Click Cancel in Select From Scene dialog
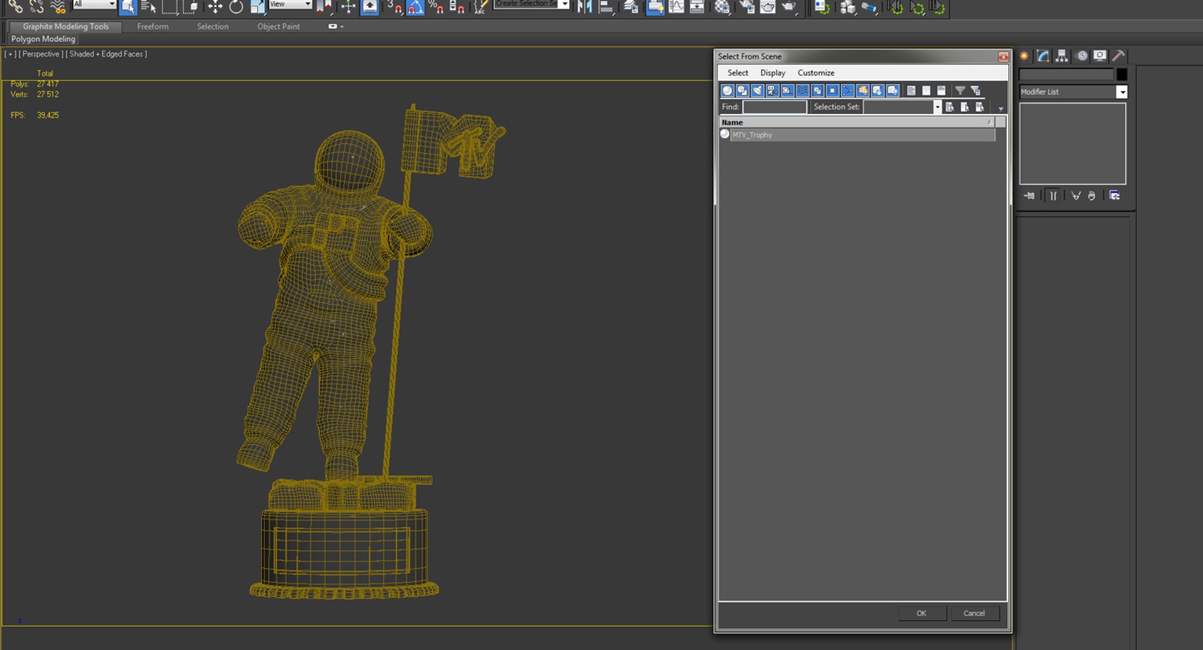The width and height of the screenshot is (1203, 650). pyautogui.click(x=974, y=613)
